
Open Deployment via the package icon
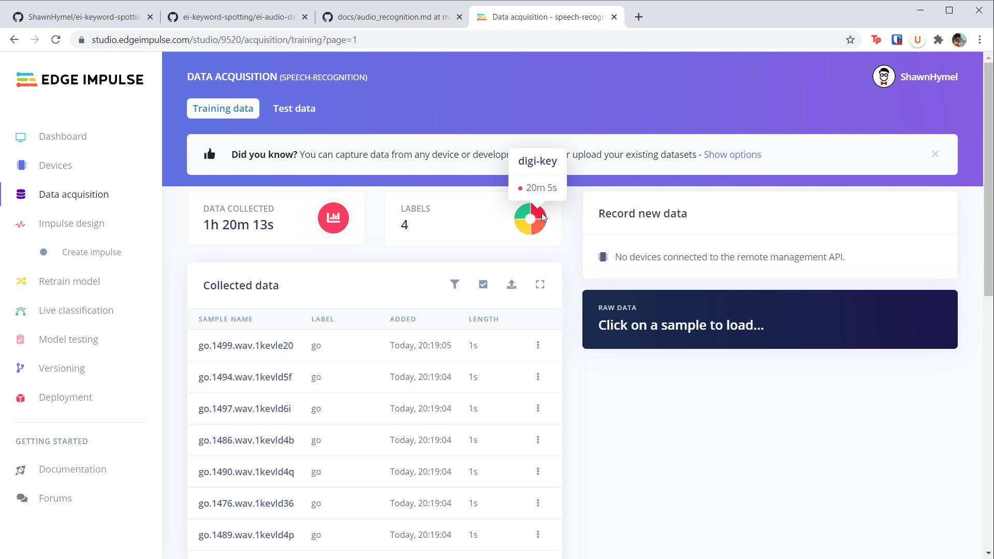(21, 398)
